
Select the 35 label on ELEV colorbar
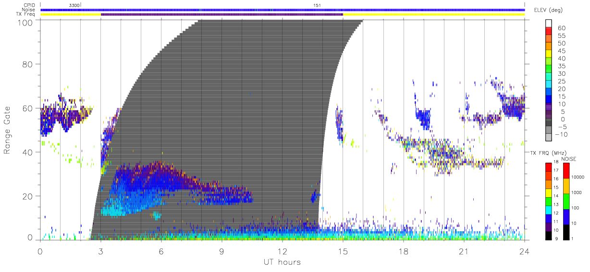tap(561, 66)
